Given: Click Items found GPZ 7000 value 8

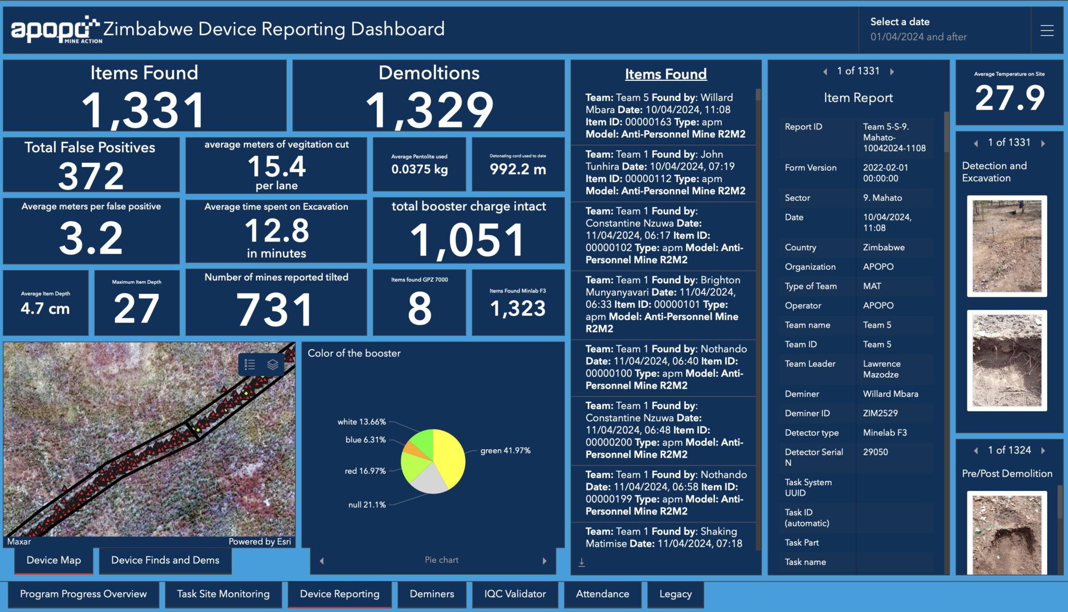Looking at the screenshot, I should tap(419, 302).
